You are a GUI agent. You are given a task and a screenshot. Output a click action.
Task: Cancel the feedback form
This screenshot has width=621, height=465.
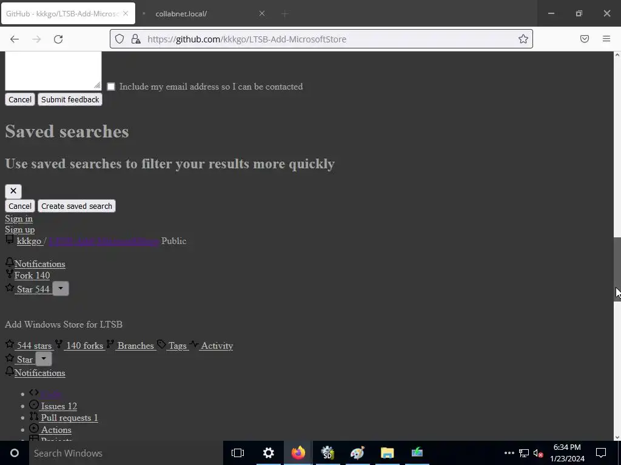pos(20,100)
